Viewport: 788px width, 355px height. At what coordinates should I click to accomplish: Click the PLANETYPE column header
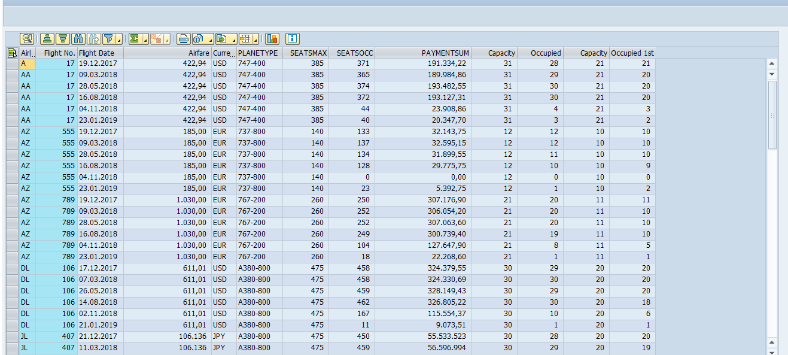(x=260, y=53)
